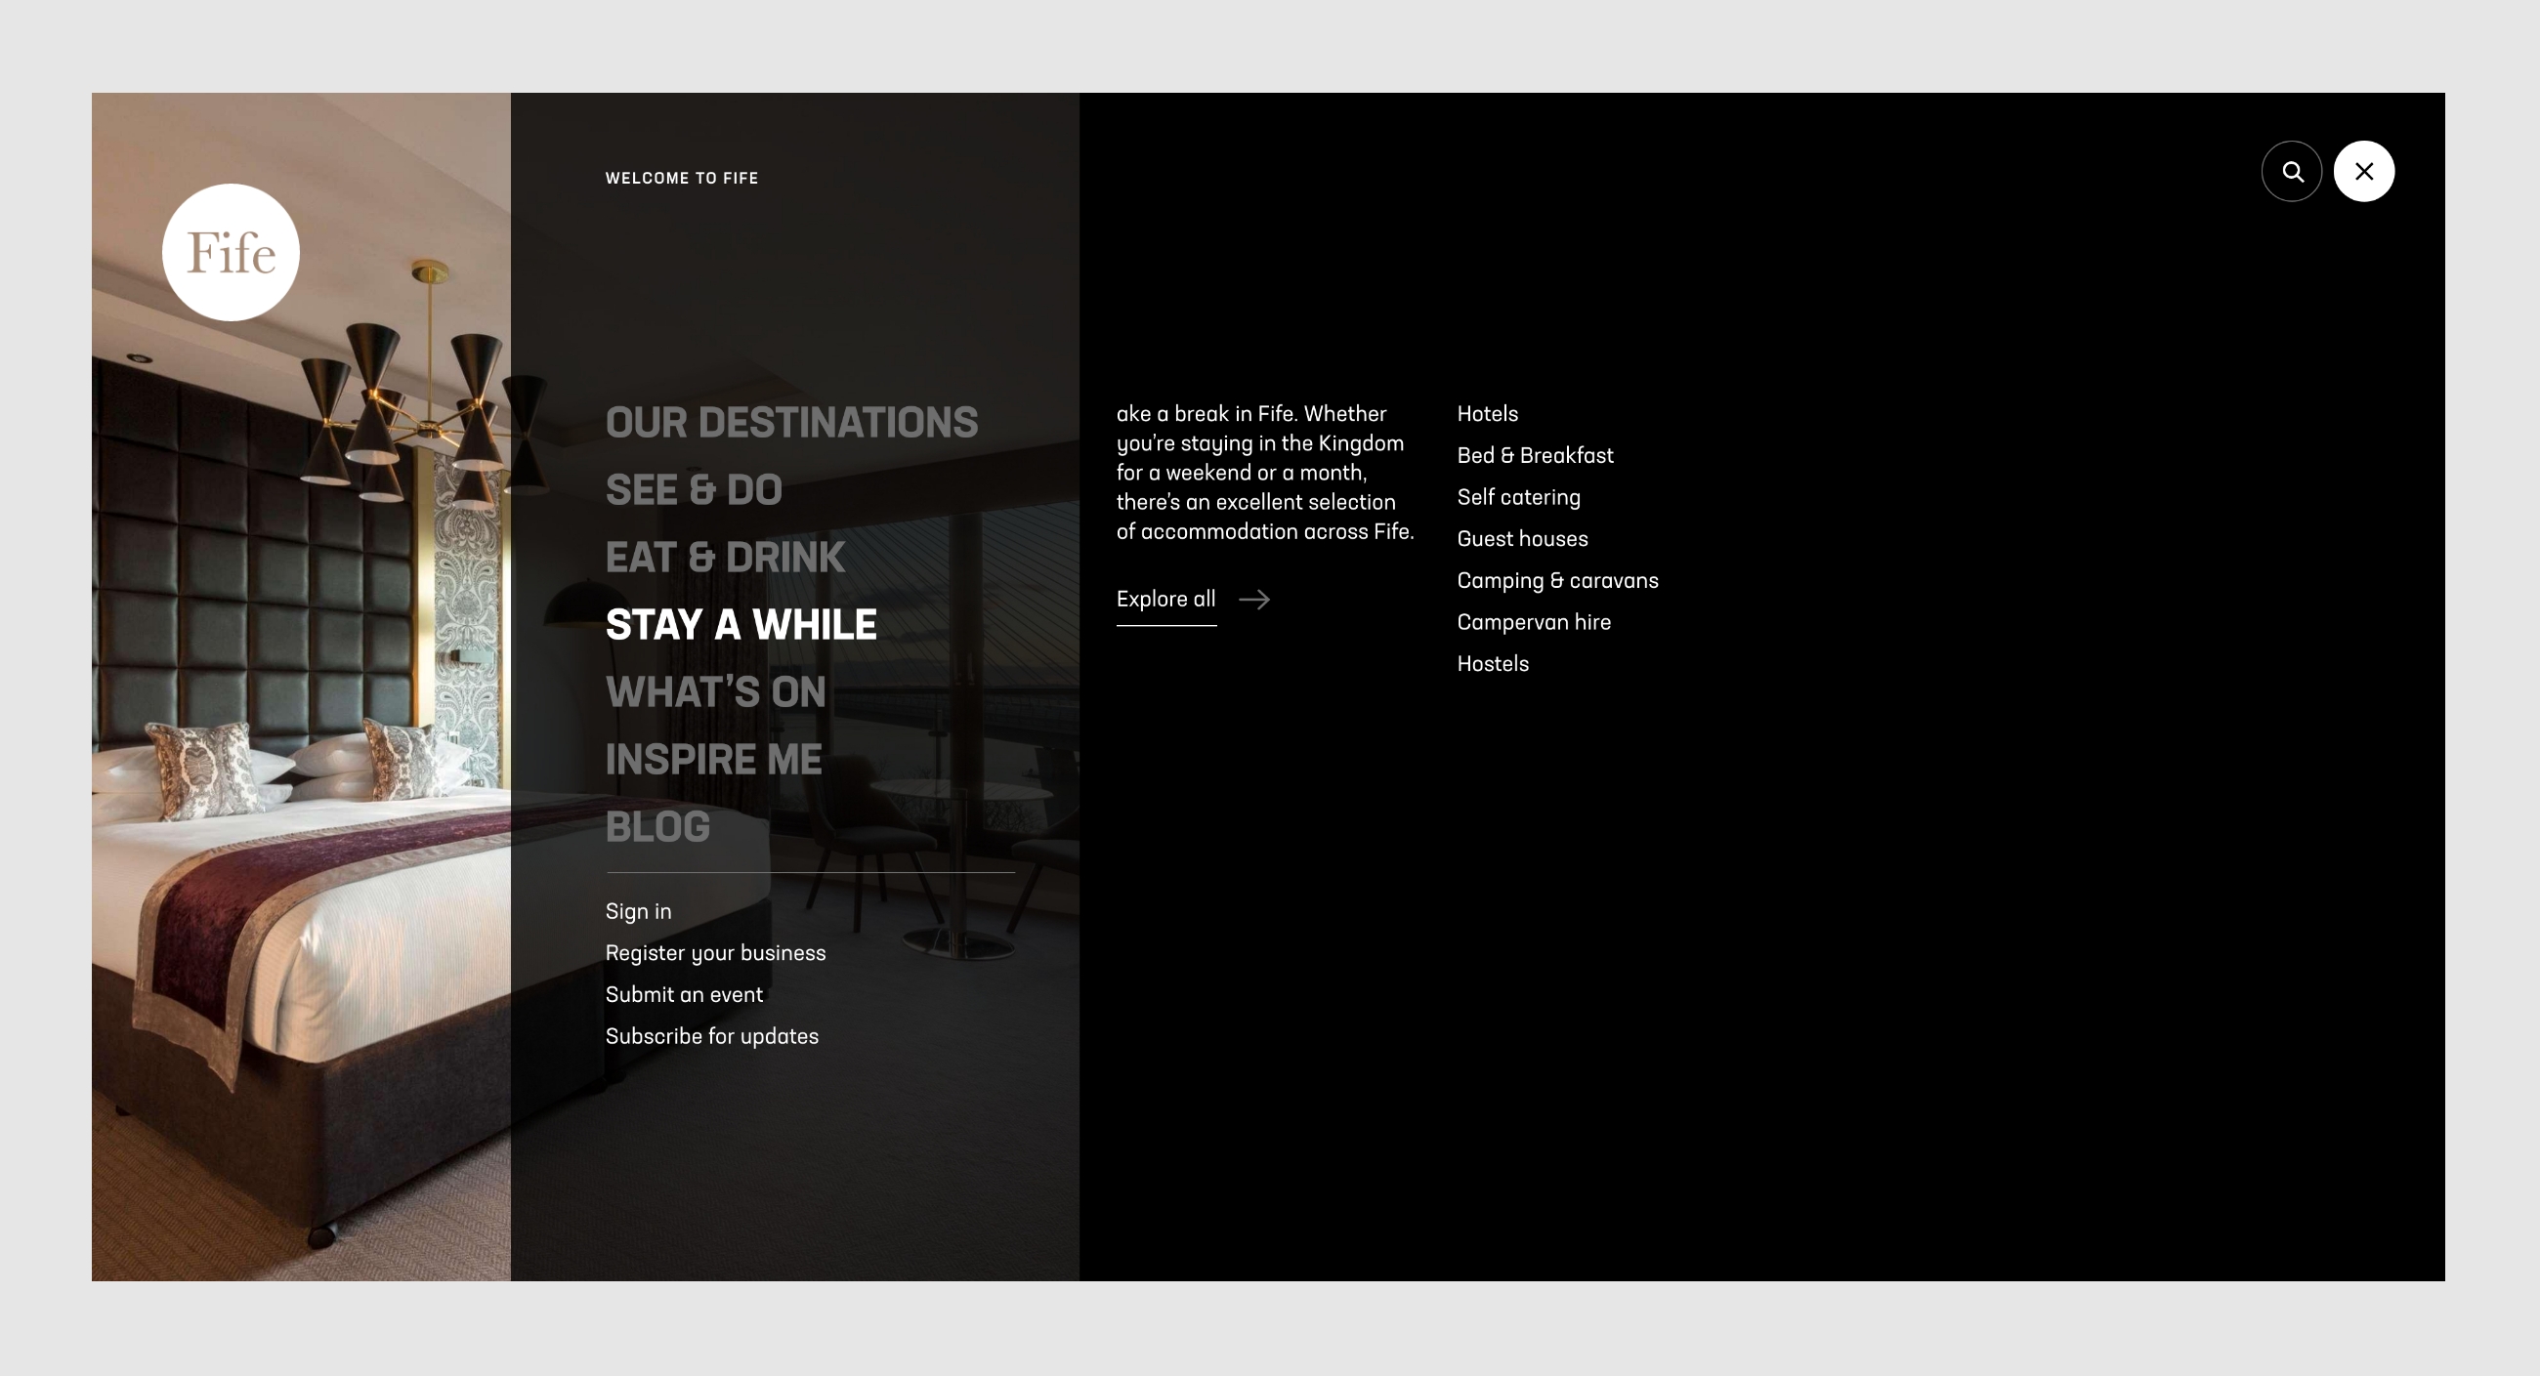Select the Stay a While menu item
The height and width of the screenshot is (1376, 2540).
741,625
